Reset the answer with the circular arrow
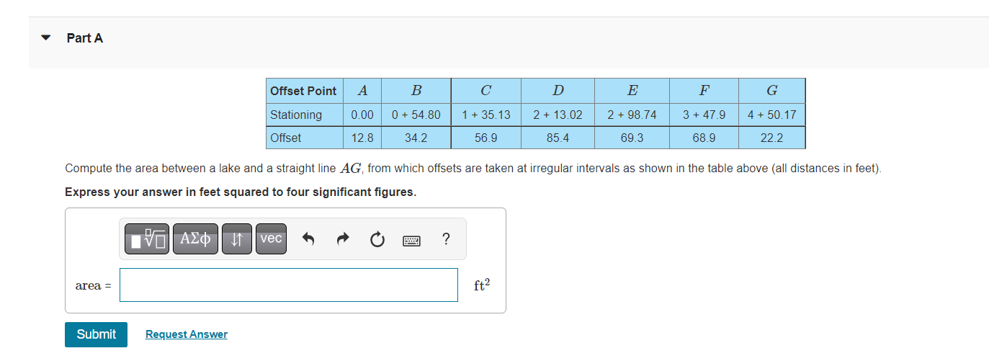 click(377, 239)
